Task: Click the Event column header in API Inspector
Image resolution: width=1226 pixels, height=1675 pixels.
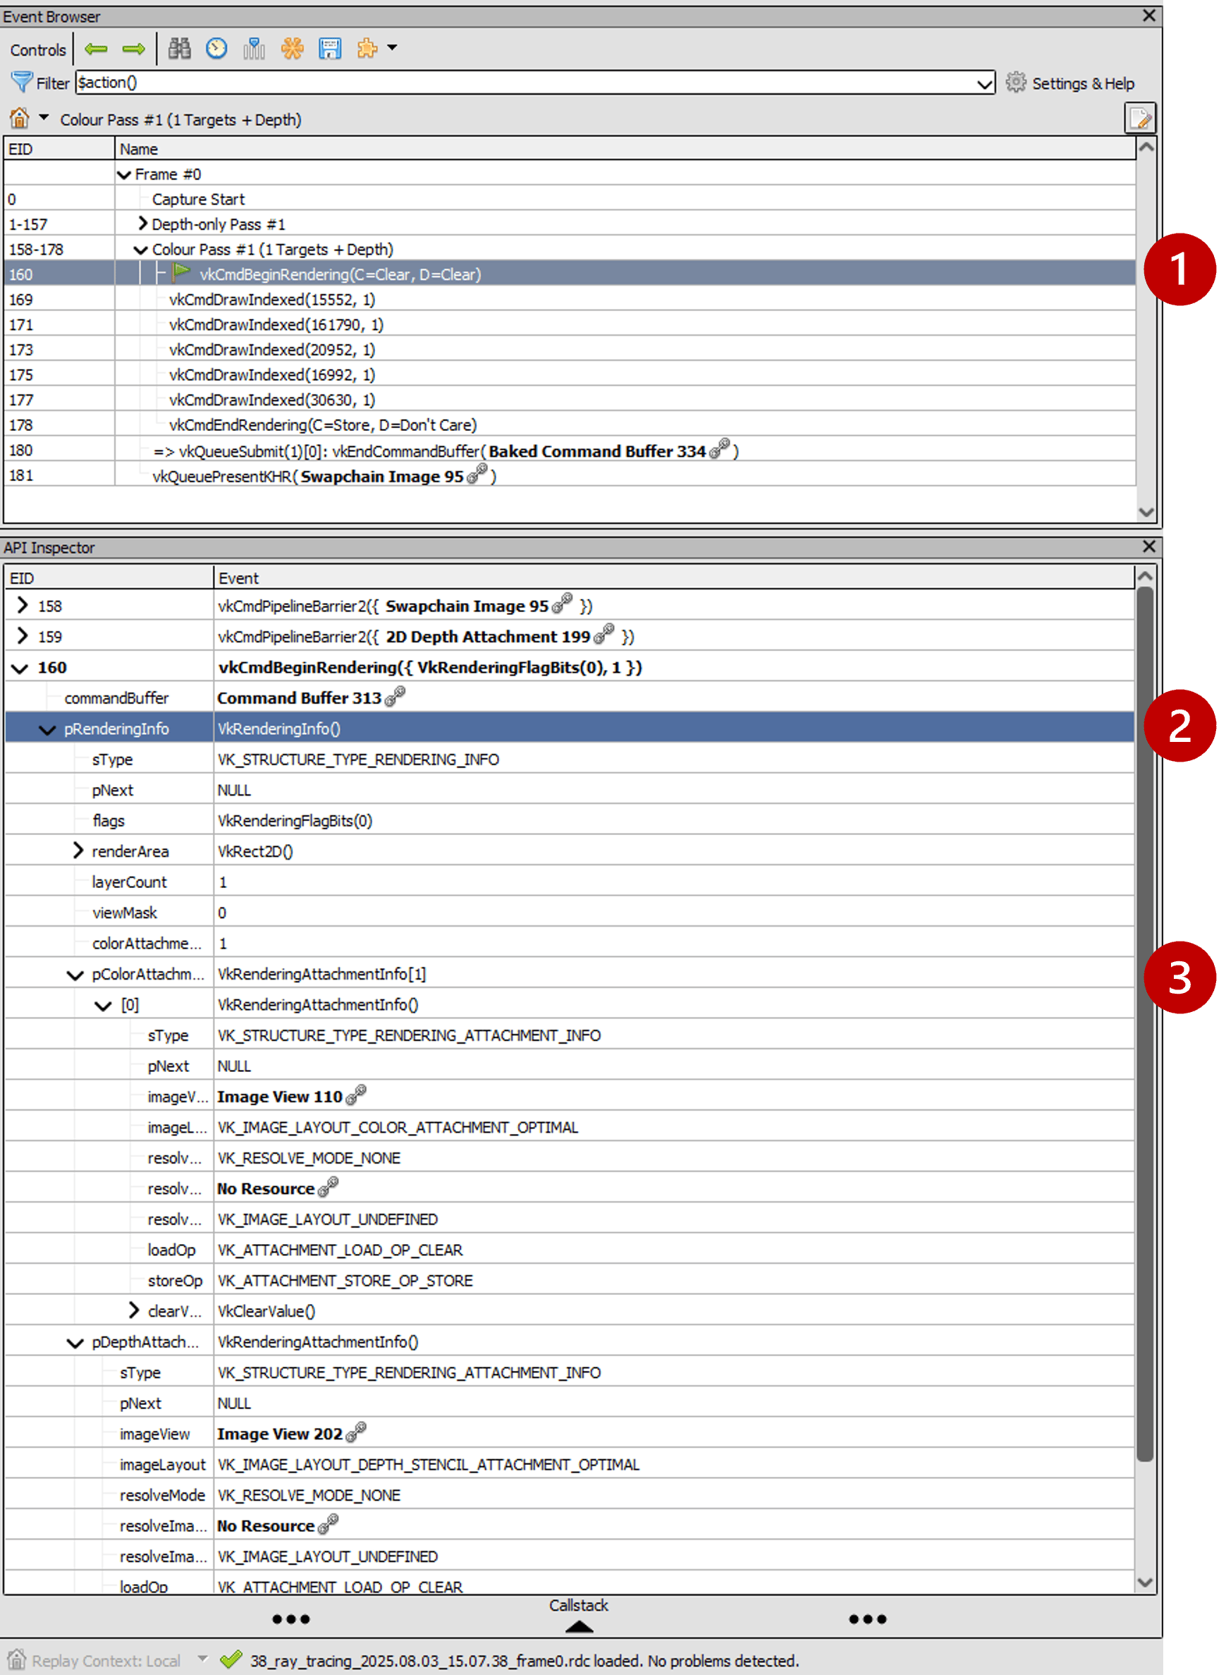Action: coord(674,577)
